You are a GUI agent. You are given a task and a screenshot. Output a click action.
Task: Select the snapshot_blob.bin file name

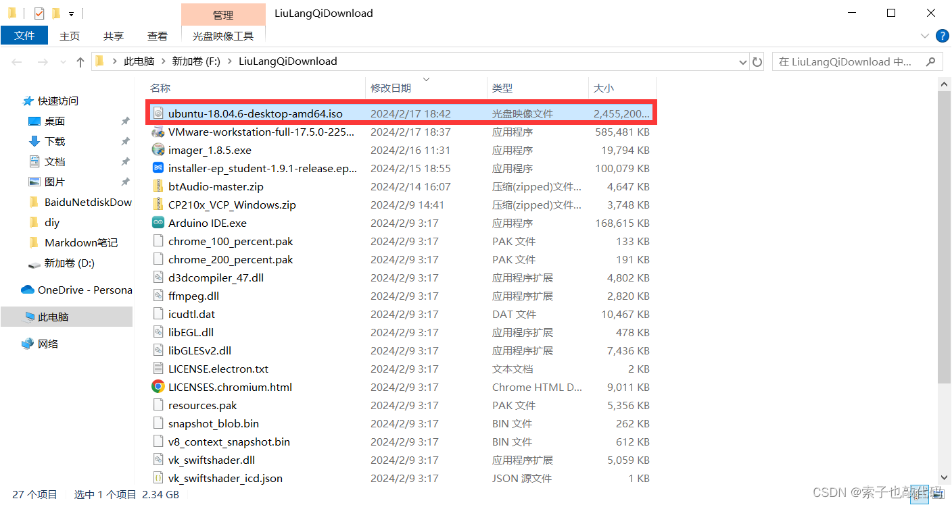[214, 423]
